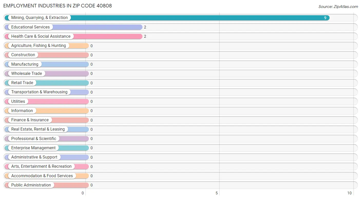Screen dimensions: 361x199
Task: Click the Enterprise Management label
Action: point(33,148)
